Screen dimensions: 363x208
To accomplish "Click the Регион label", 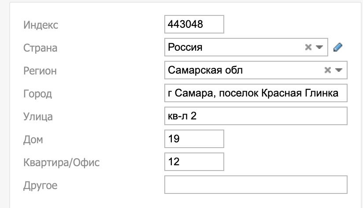I will 40,71.
